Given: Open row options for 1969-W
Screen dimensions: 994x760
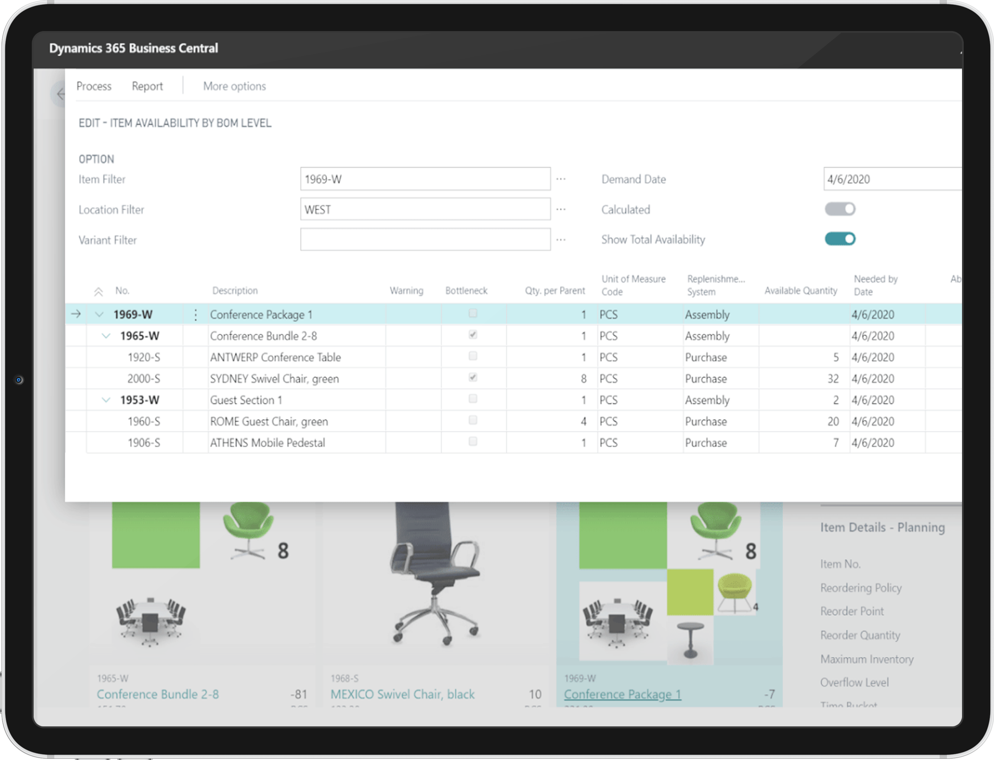Looking at the screenshot, I should pos(196,314).
